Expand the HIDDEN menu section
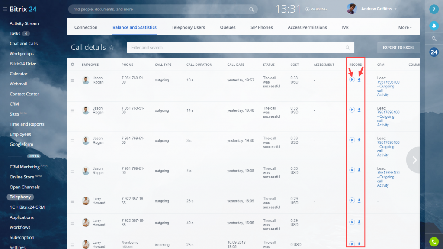The height and width of the screenshot is (249, 443). [34, 156]
